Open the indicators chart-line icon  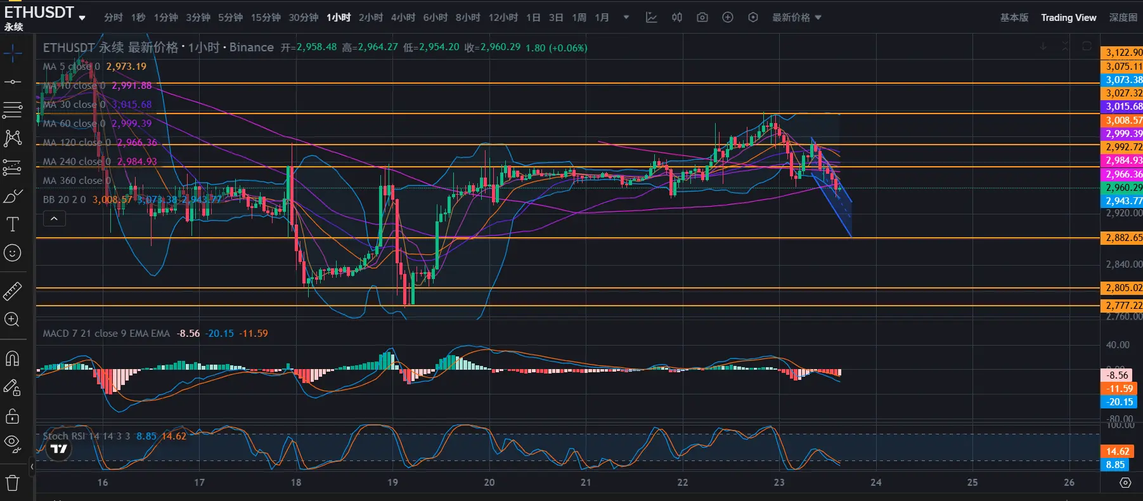(651, 18)
